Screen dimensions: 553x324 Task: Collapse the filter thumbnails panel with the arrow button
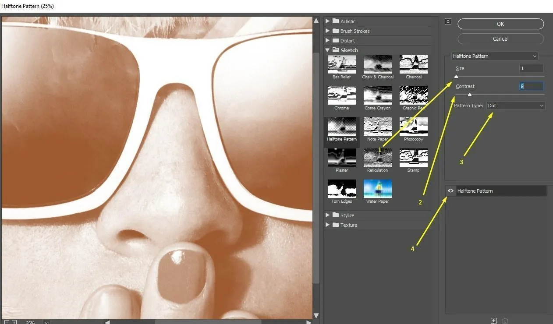pos(448,21)
